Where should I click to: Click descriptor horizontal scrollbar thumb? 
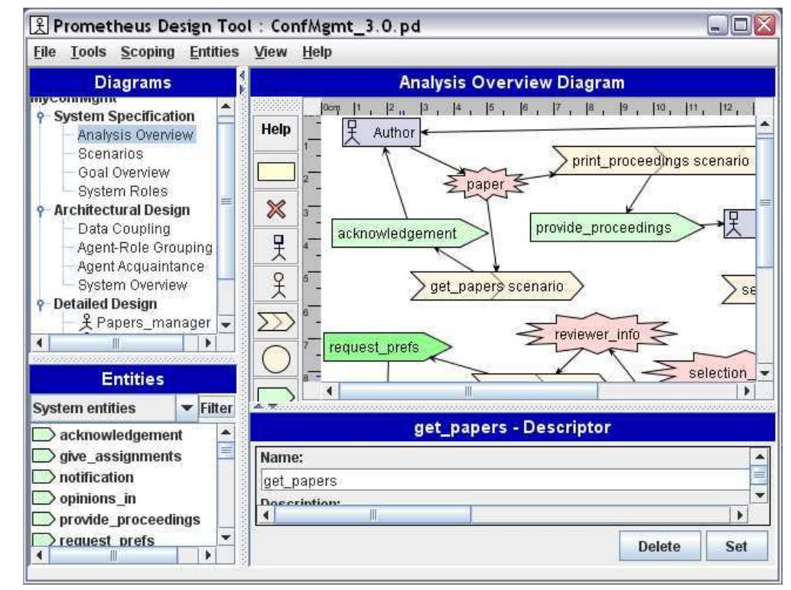[373, 515]
